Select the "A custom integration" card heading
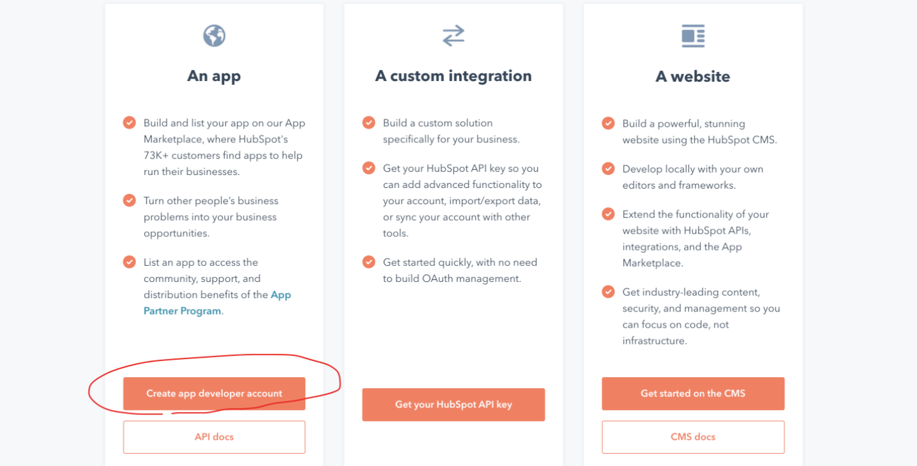 (453, 75)
